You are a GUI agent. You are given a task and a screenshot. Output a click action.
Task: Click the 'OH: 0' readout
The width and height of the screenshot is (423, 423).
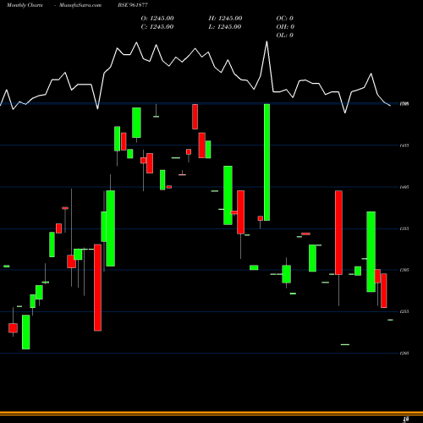(x=285, y=27)
